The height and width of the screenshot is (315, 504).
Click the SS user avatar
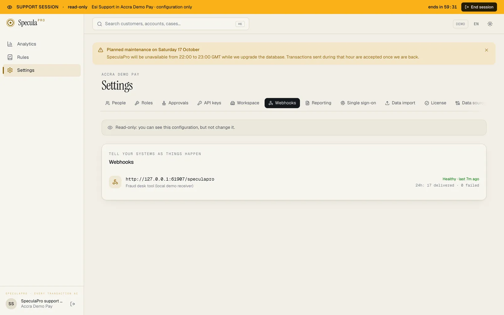[11, 304]
